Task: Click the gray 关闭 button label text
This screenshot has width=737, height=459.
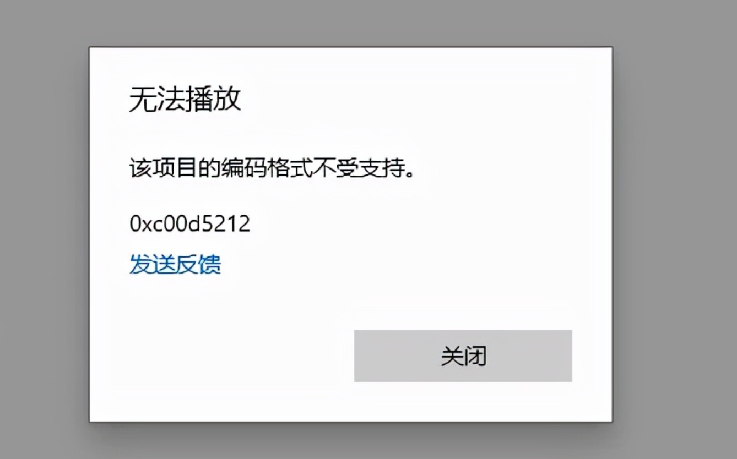Action: [463, 356]
